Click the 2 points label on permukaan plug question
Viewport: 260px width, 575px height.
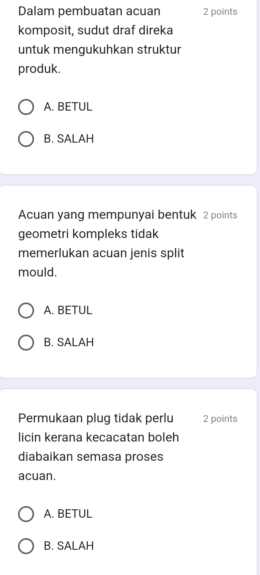(220, 419)
